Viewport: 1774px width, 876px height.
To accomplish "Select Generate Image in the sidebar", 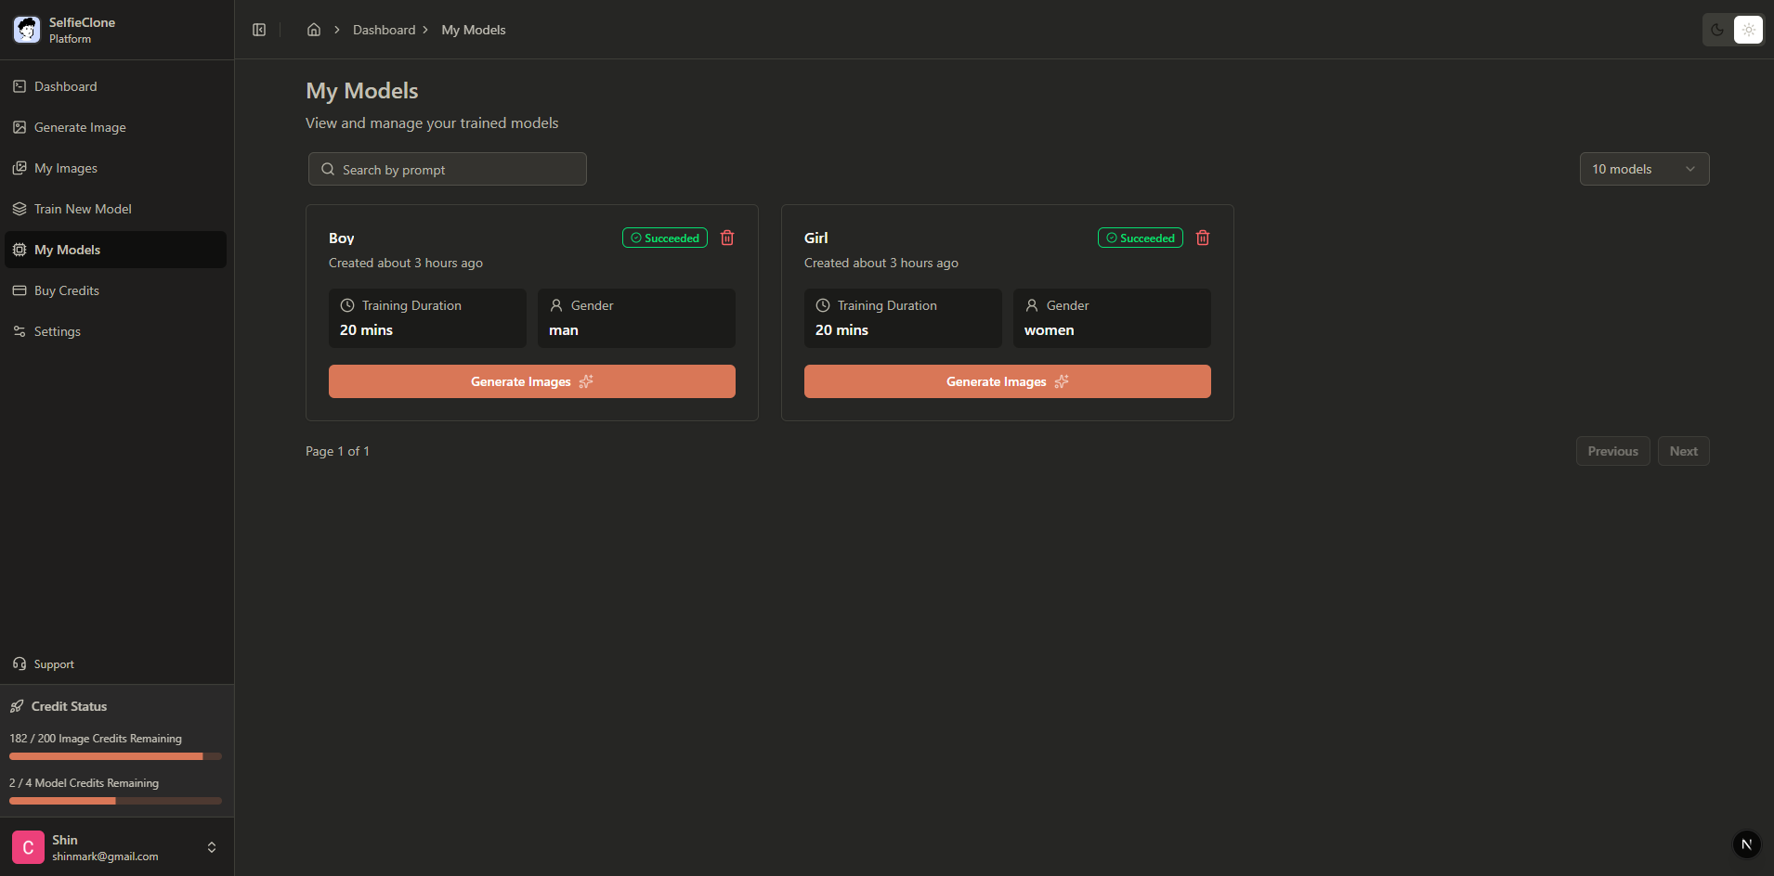I will (x=79, y=127).
